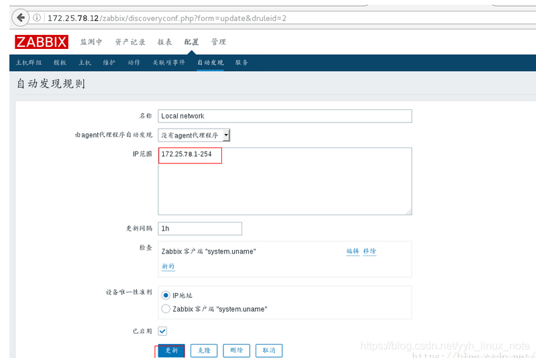Image resolution: width=536 pixels, height=358 pixels.
Task: Toggle the 已启用 checkbox
Action: click(x=163, y=331)
